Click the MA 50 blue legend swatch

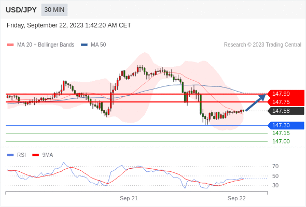(x=85, y=45)
